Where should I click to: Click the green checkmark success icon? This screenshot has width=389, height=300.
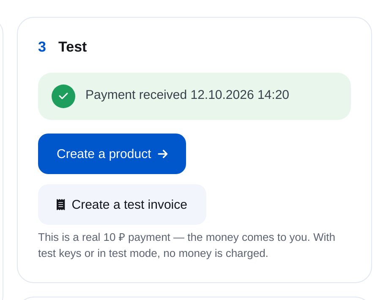[63, 96]
